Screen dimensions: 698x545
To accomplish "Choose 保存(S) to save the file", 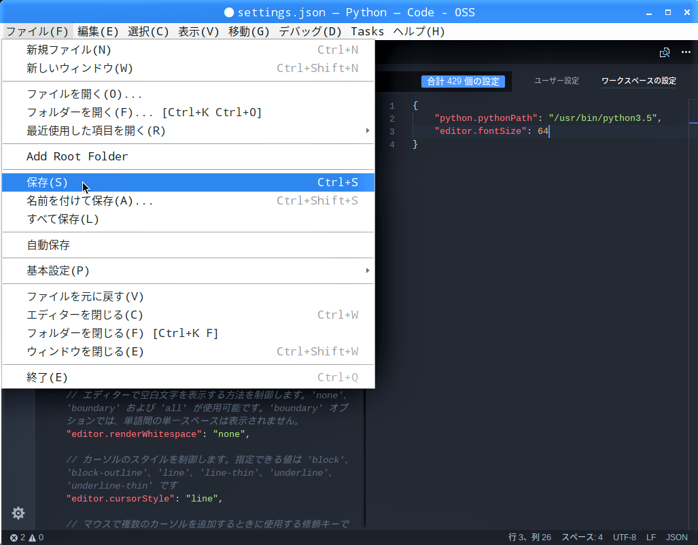I will pyautogui.click(x=188, y=182).
